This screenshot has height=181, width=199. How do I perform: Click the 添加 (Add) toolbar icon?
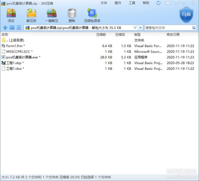[x=11, y=13]
